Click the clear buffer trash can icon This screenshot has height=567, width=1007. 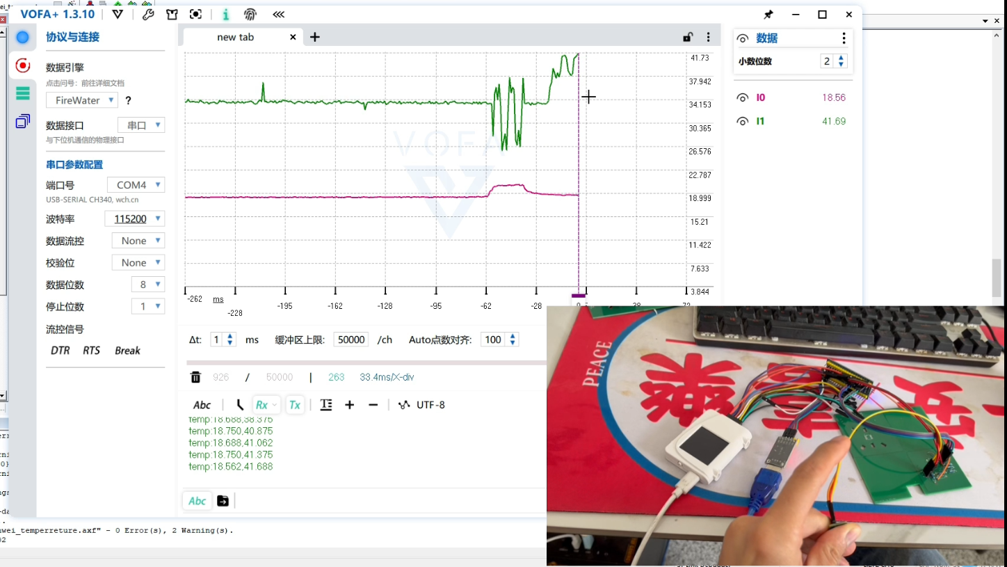(x=195, y=377)
